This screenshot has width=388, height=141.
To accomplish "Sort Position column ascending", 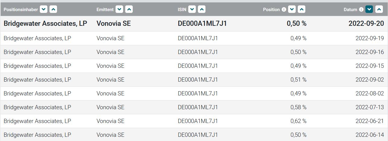I will click(301, 10).
